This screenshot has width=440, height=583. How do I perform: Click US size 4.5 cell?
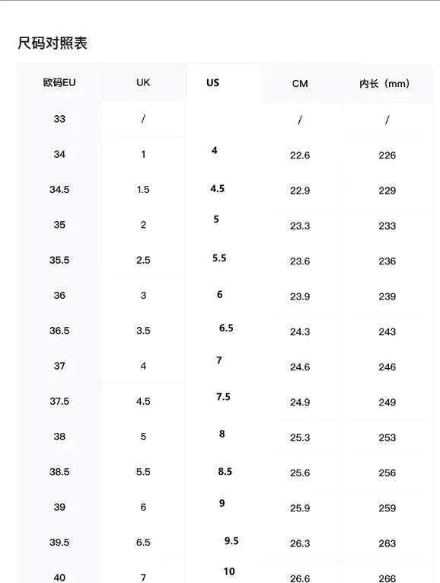coord(218,188)
